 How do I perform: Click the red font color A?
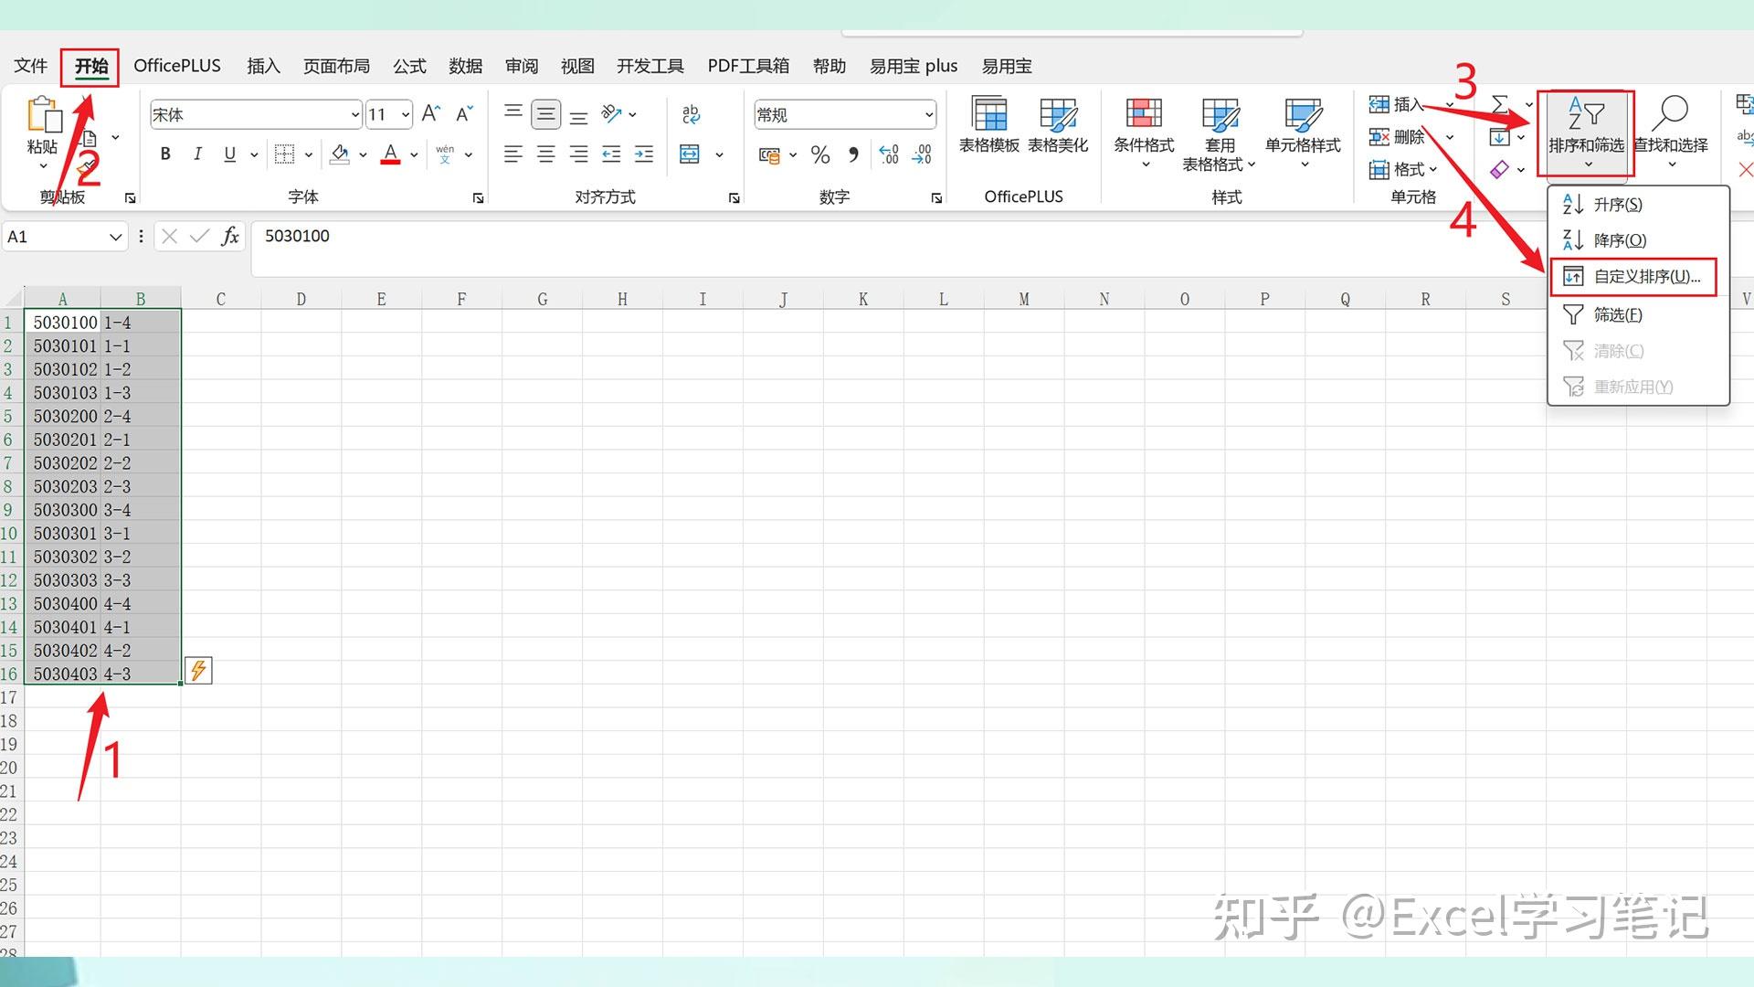point(390,154)
